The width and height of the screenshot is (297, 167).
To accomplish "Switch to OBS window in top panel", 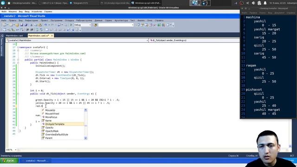I will (x=53, y=3).
